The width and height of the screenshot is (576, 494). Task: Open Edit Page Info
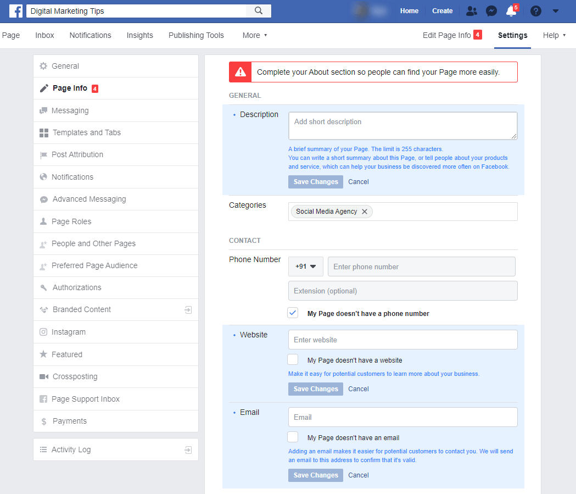pos(446,35)
